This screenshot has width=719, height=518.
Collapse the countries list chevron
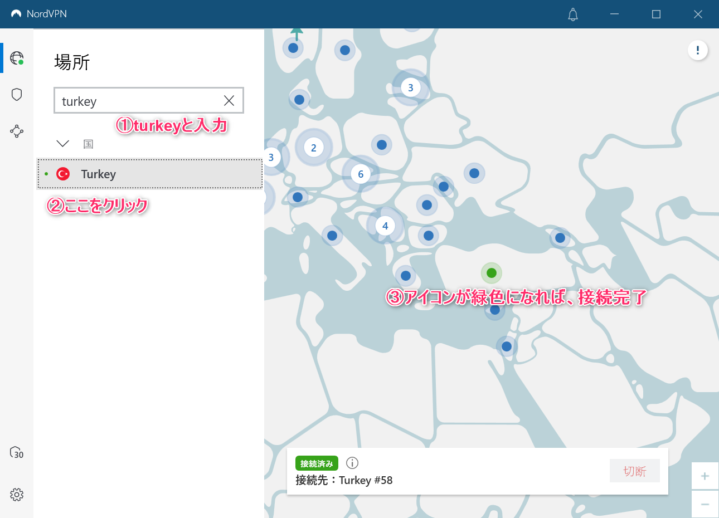[63, 144]
